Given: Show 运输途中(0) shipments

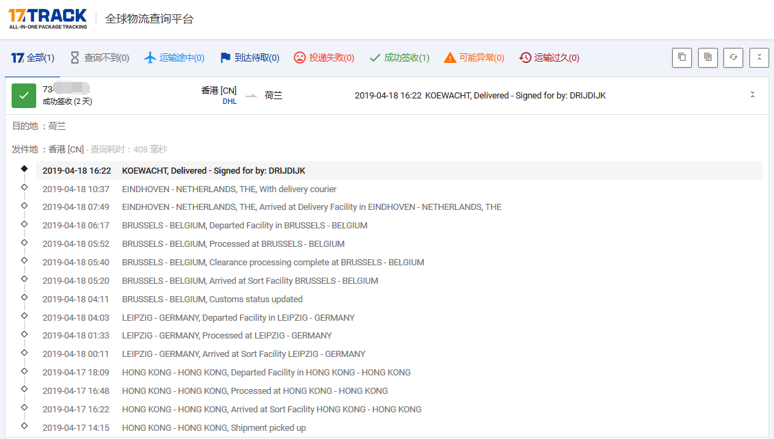Looking at the screenshot, I should [x=174, y=58].
